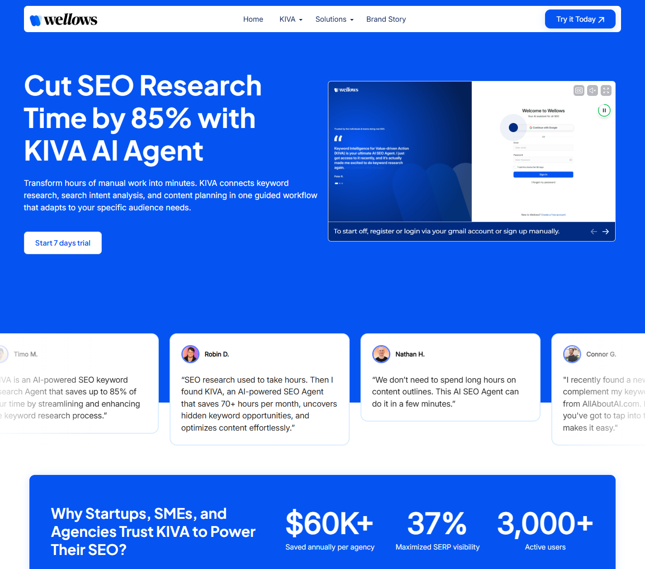The width and height of the screenshot is (645, 569).
Task: Click the Enter email field in demo
Action: click(543, 148)
